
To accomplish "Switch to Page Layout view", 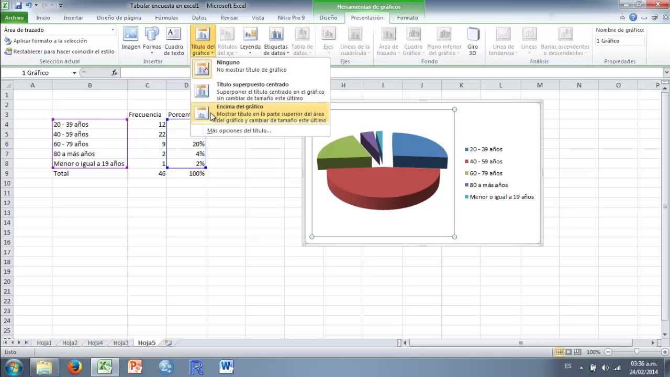I will coord(568,352).
